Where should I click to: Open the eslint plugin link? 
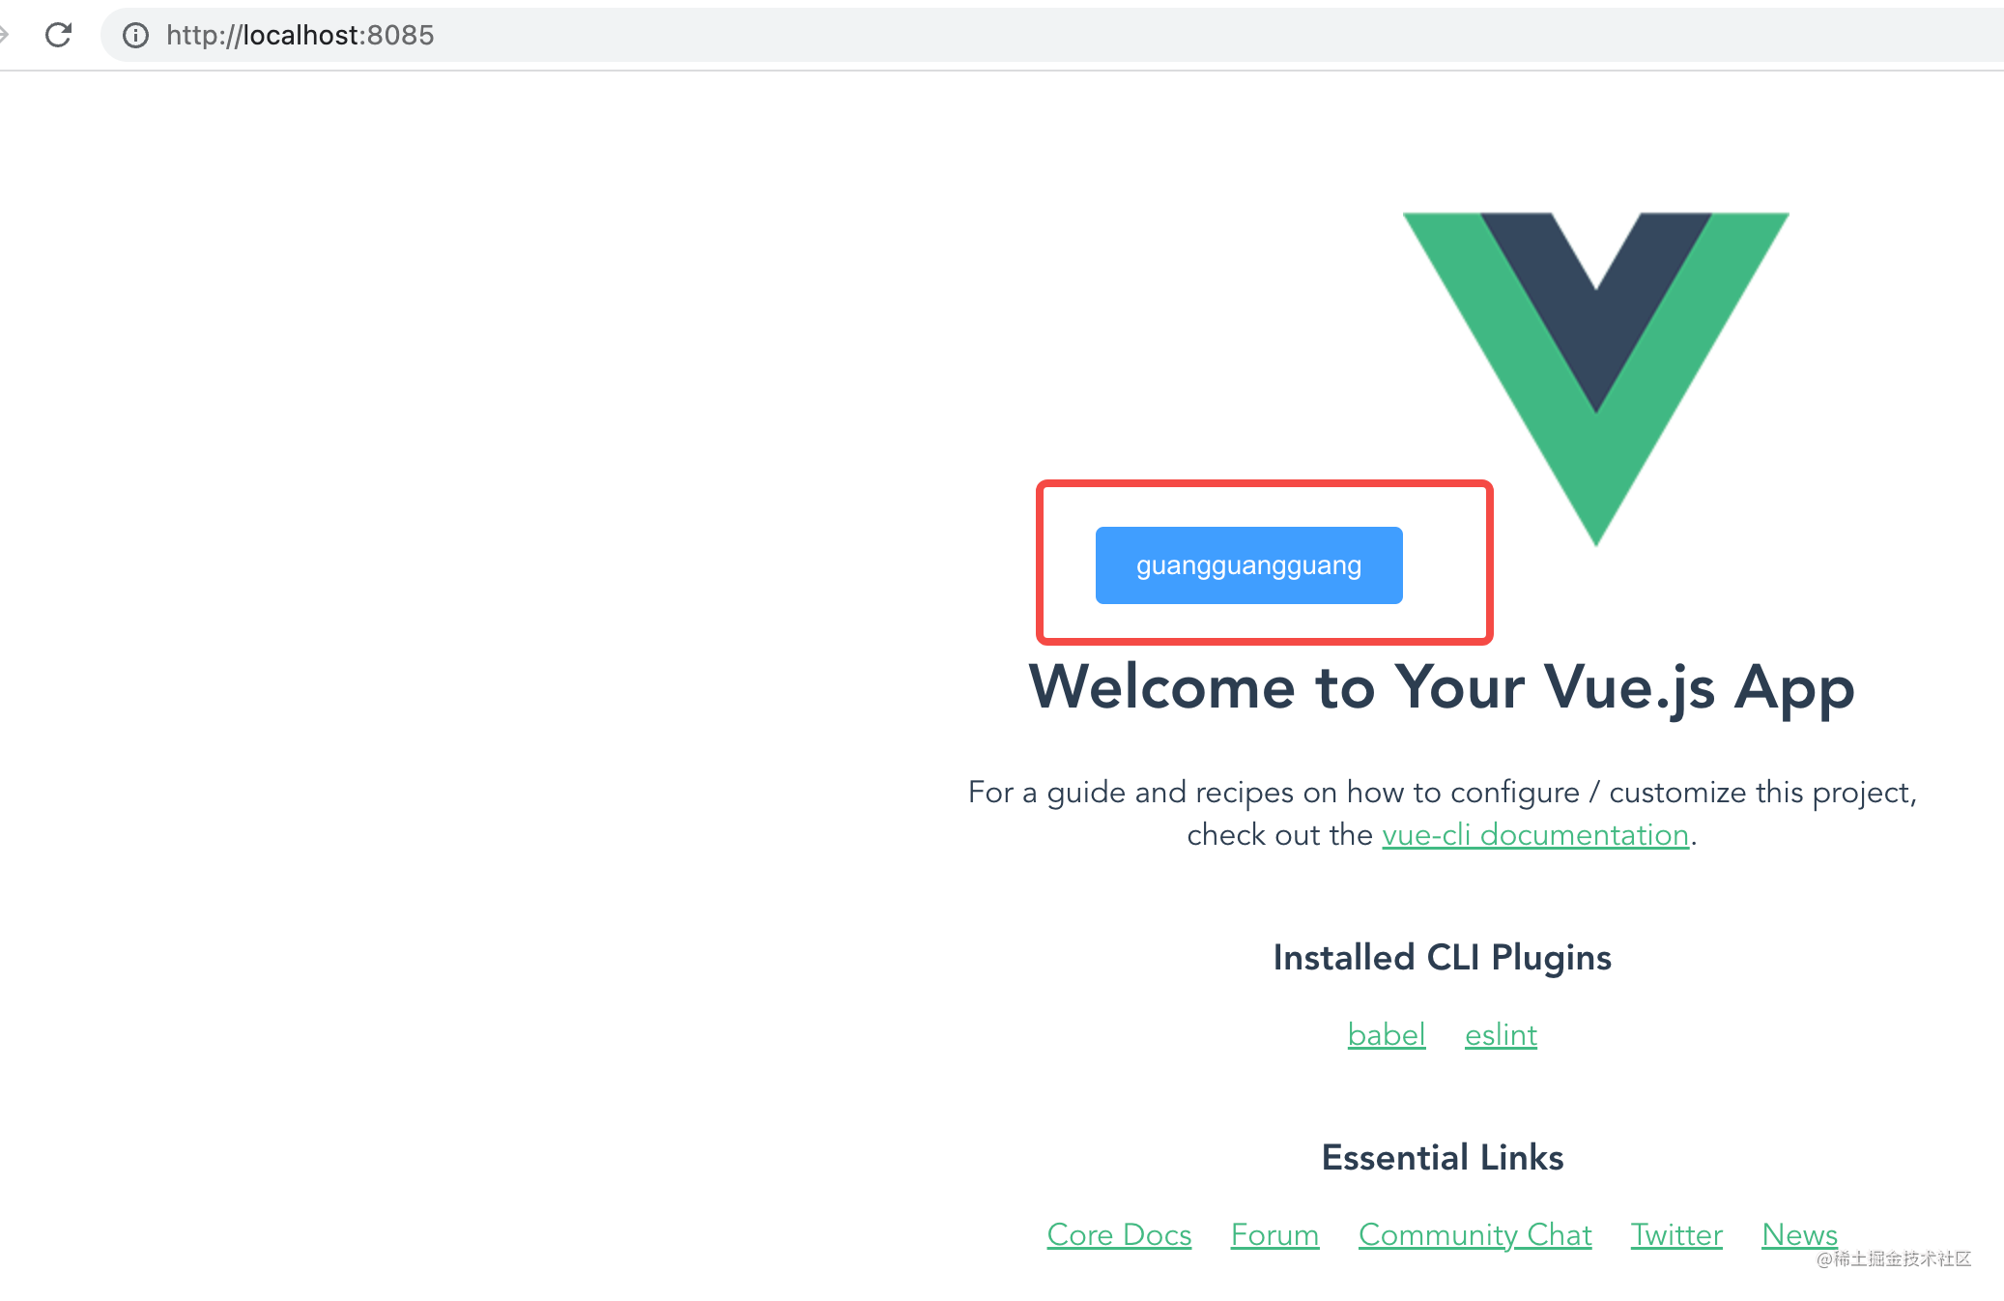pyautogui.click(x=1501, y=1034)
